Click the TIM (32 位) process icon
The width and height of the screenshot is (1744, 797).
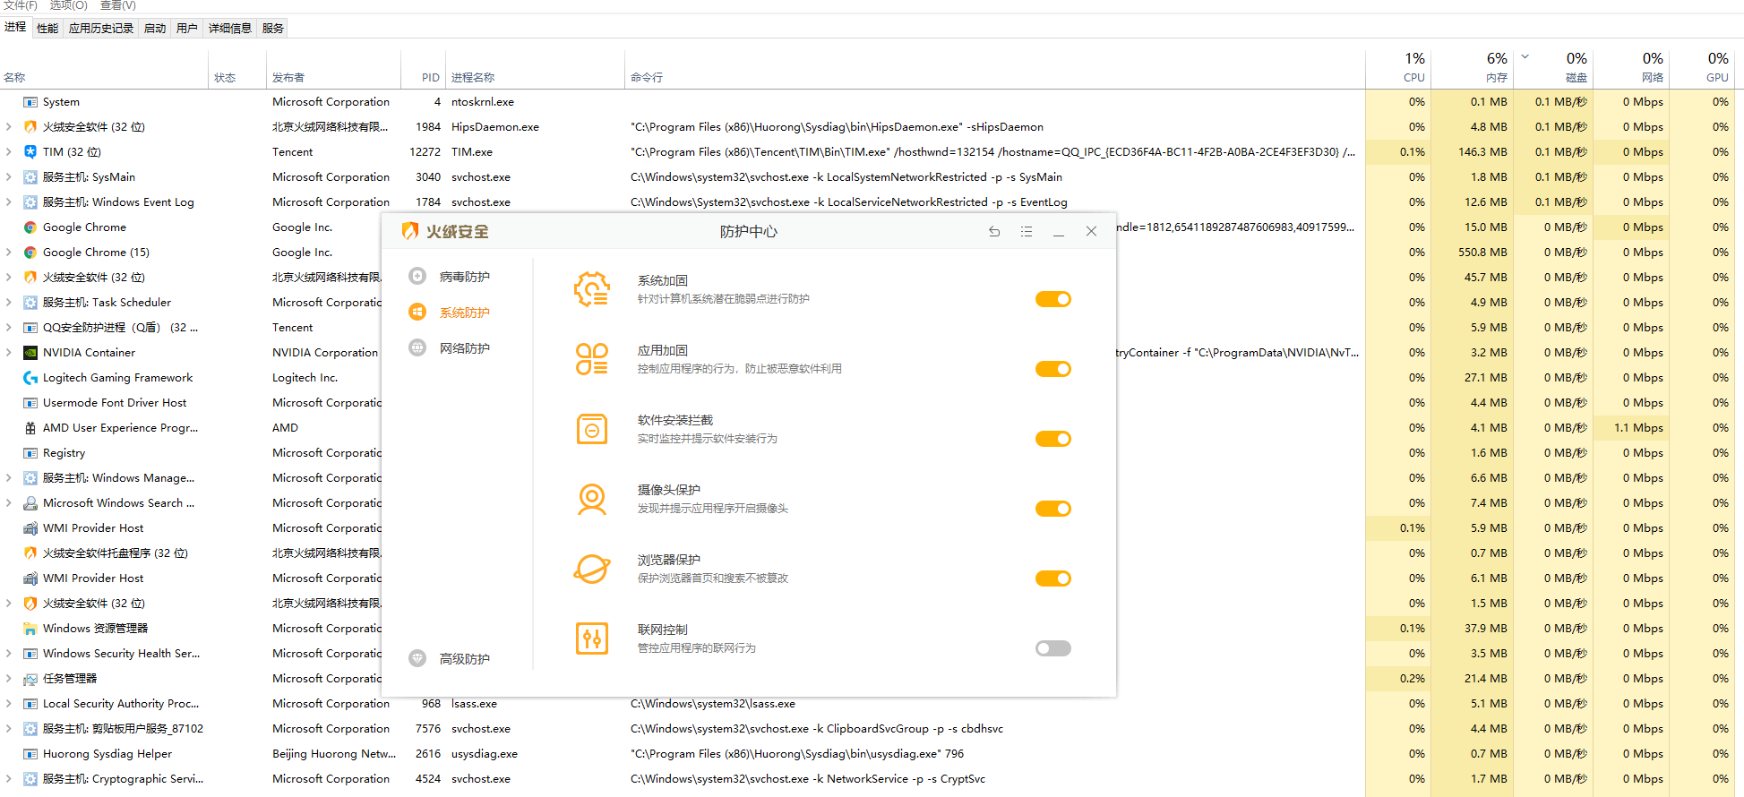click(x=30, y=151)
